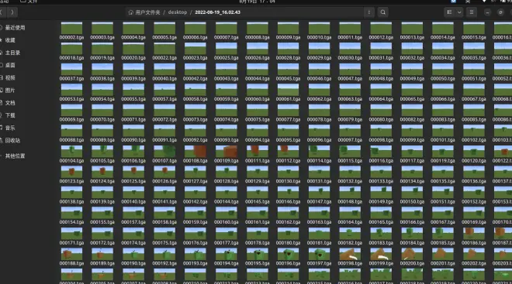
Task: Select thumbnail of 000120.tga
Action: click(474, 152)
